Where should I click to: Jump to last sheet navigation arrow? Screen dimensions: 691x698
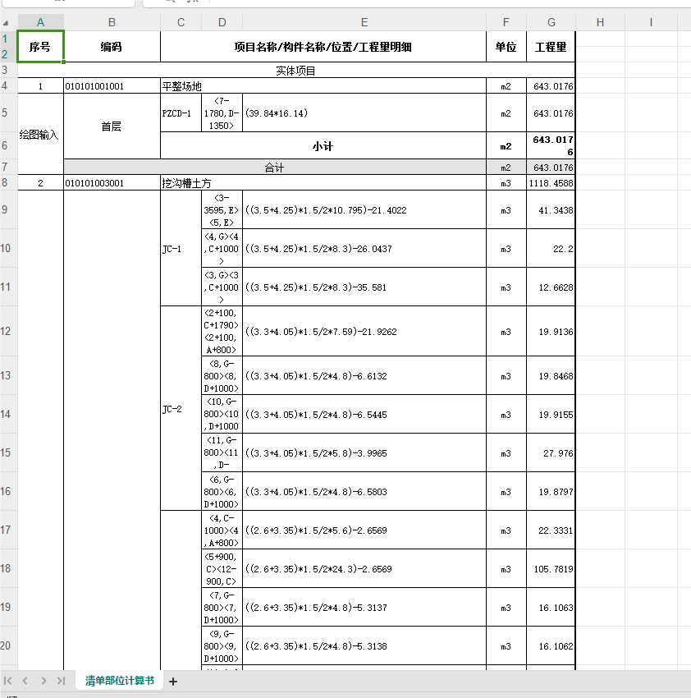tap(61, 681)
